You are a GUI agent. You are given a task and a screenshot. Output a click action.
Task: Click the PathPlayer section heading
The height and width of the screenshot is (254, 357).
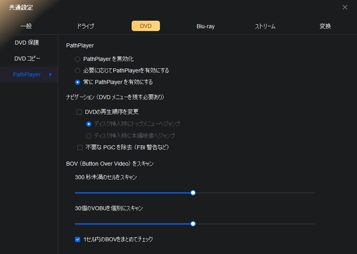pyautogui.click(x=80, y=45)
